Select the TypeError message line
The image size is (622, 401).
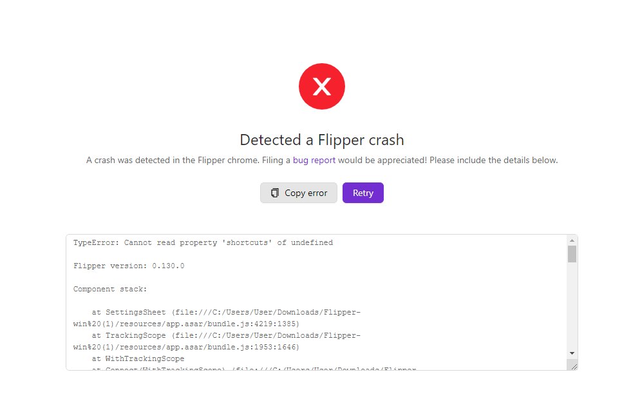[x=203, y=242]
